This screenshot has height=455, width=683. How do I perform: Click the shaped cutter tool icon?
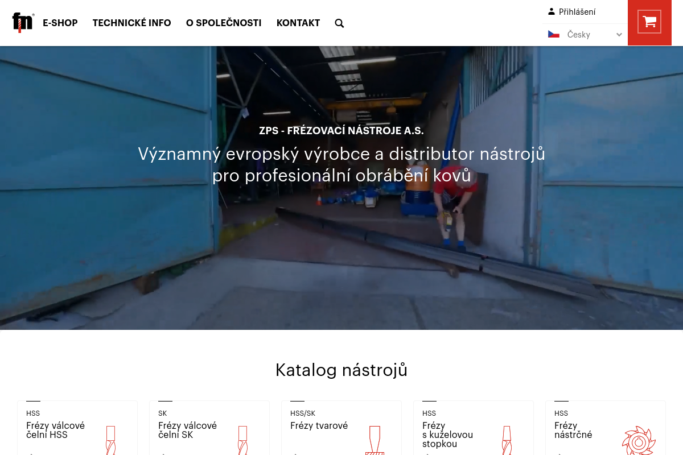(x=375, y=441)
